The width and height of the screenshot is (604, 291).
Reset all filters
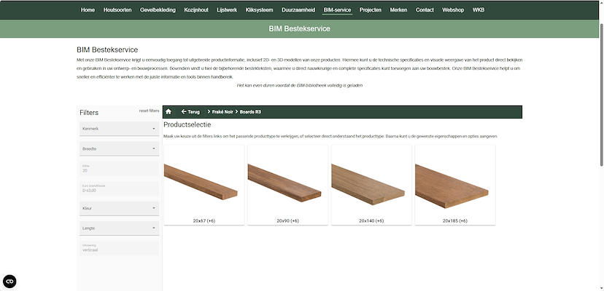[x=149, y=111]
